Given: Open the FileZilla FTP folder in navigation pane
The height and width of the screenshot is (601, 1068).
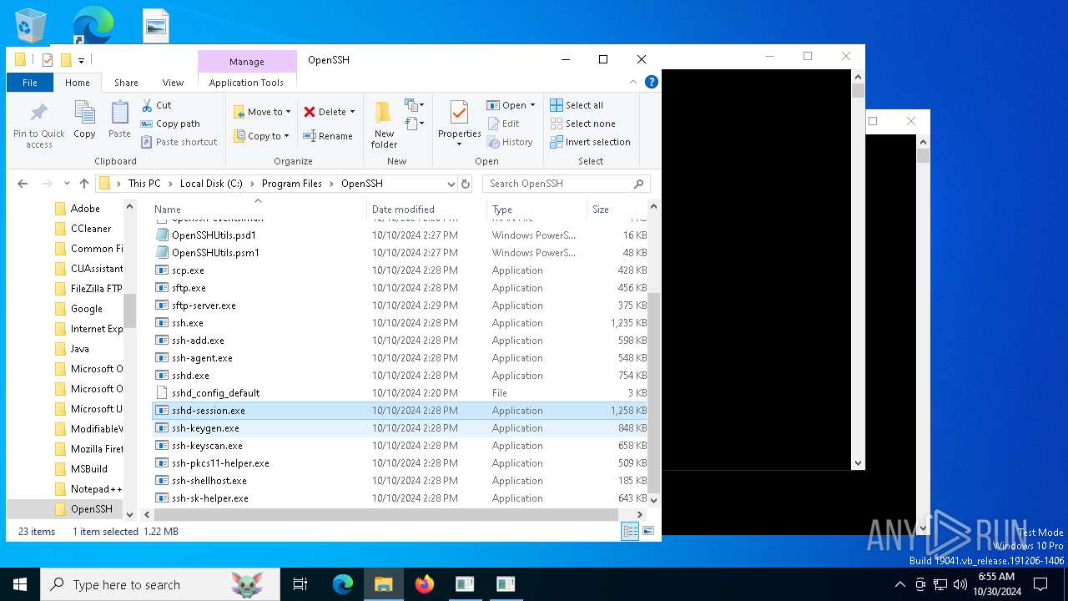Looking at the screenshot, I should [88, 289].
